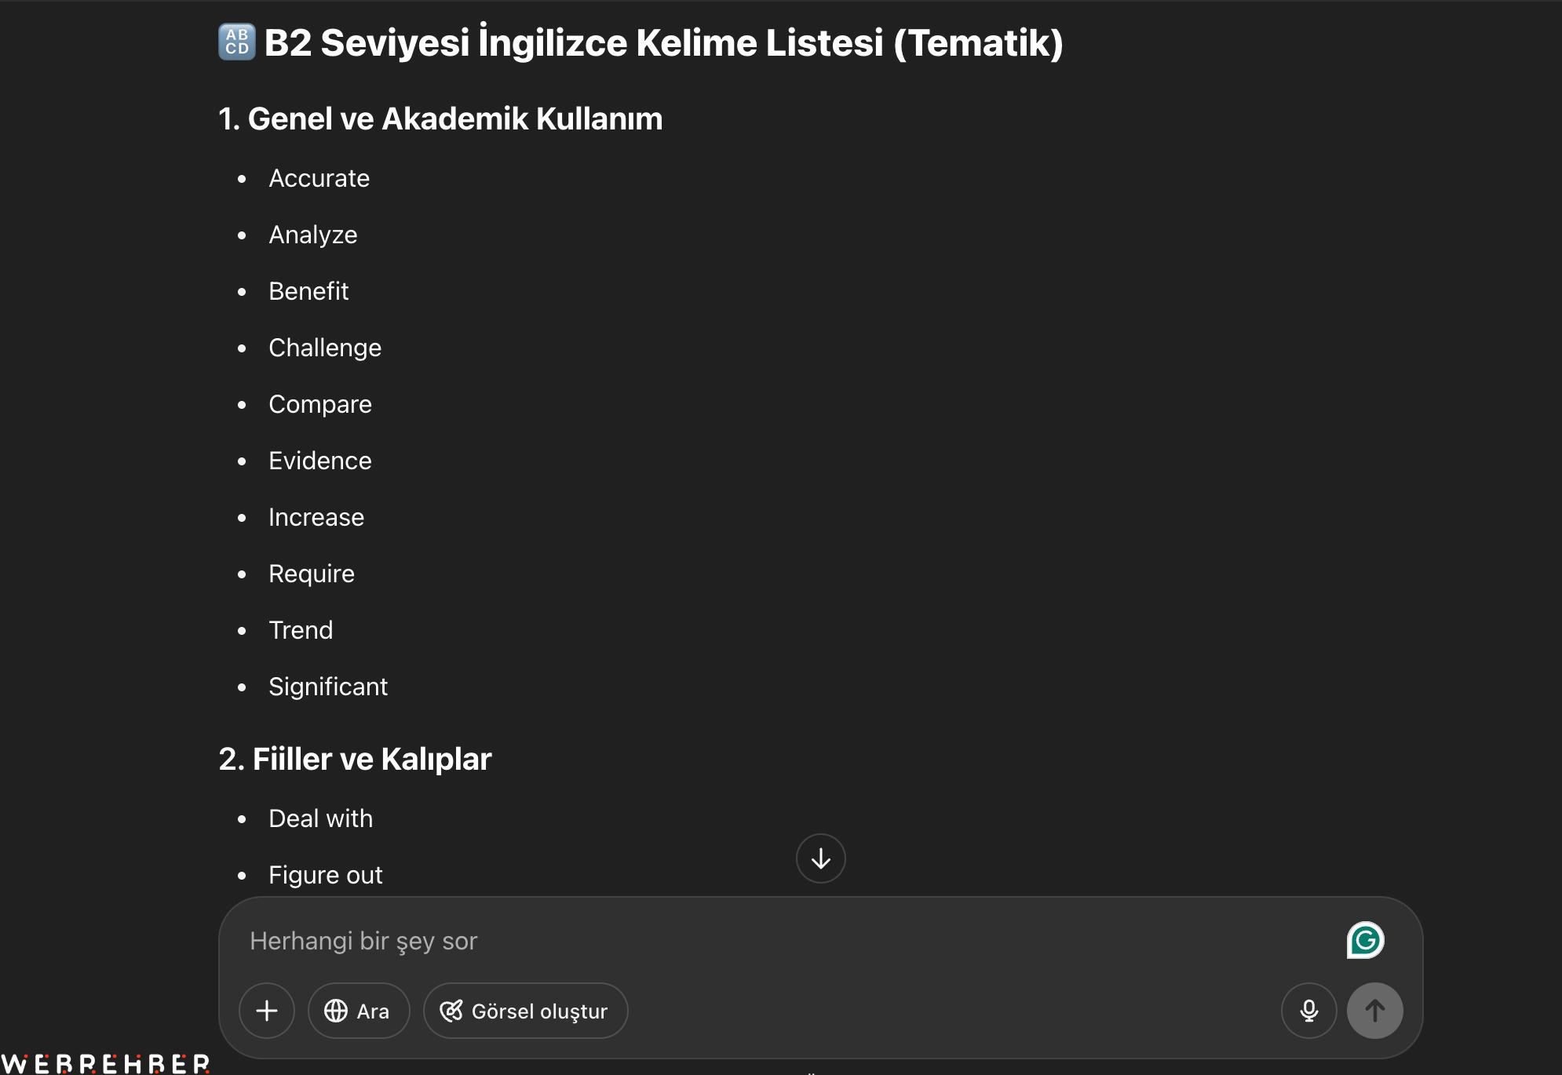Toggle the Görsel oluştur option

[x=525, y=1011]
